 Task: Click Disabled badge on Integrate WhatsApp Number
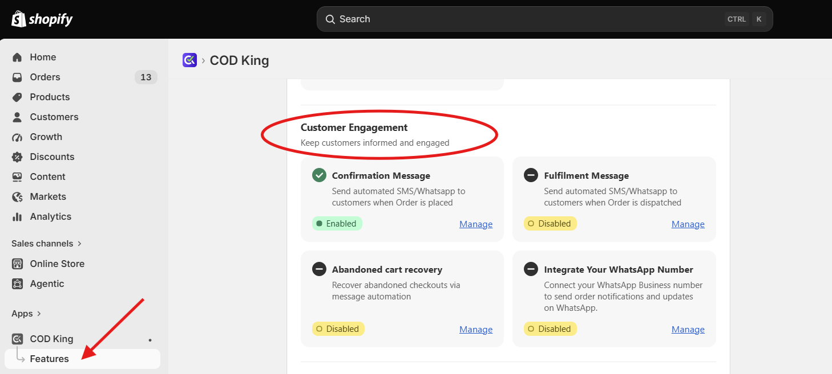[550, 329]
